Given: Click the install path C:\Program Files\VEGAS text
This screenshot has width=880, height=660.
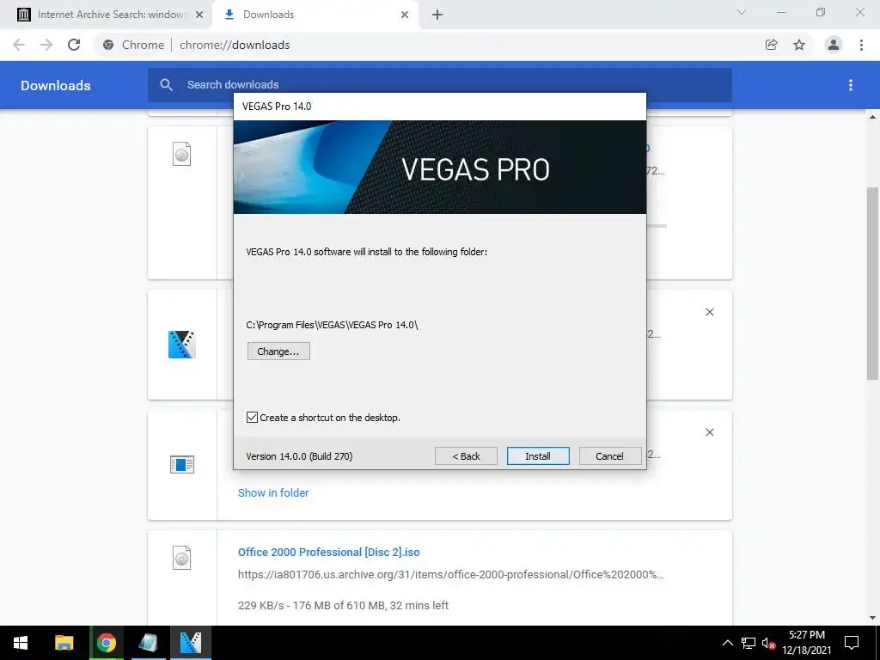Looking at the screenshot, I should point(332,325).
